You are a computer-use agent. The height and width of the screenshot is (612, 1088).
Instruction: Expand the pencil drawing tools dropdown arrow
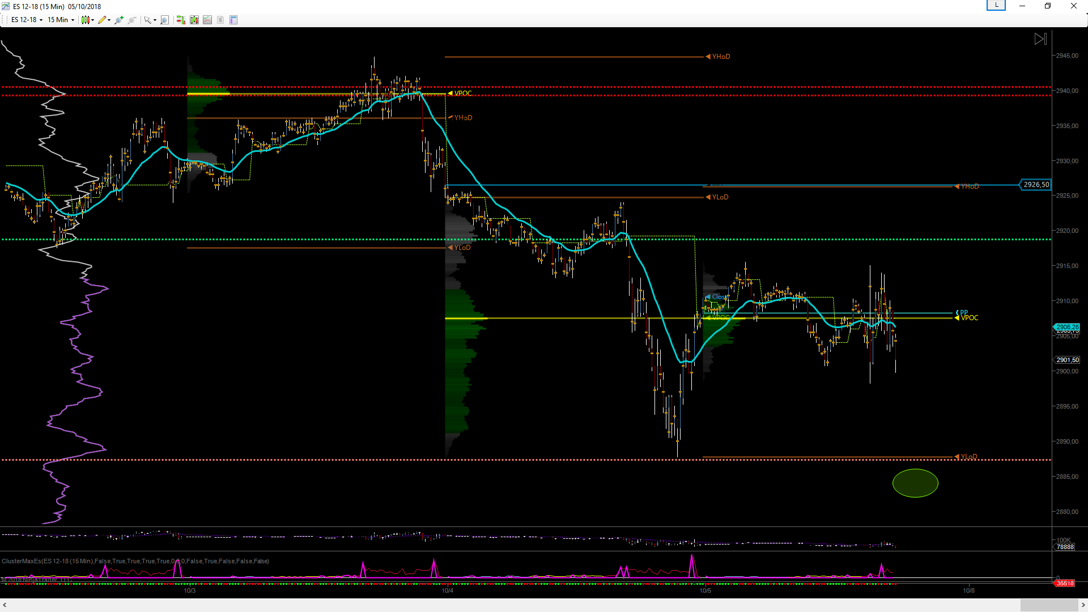[x=109, y=20]
